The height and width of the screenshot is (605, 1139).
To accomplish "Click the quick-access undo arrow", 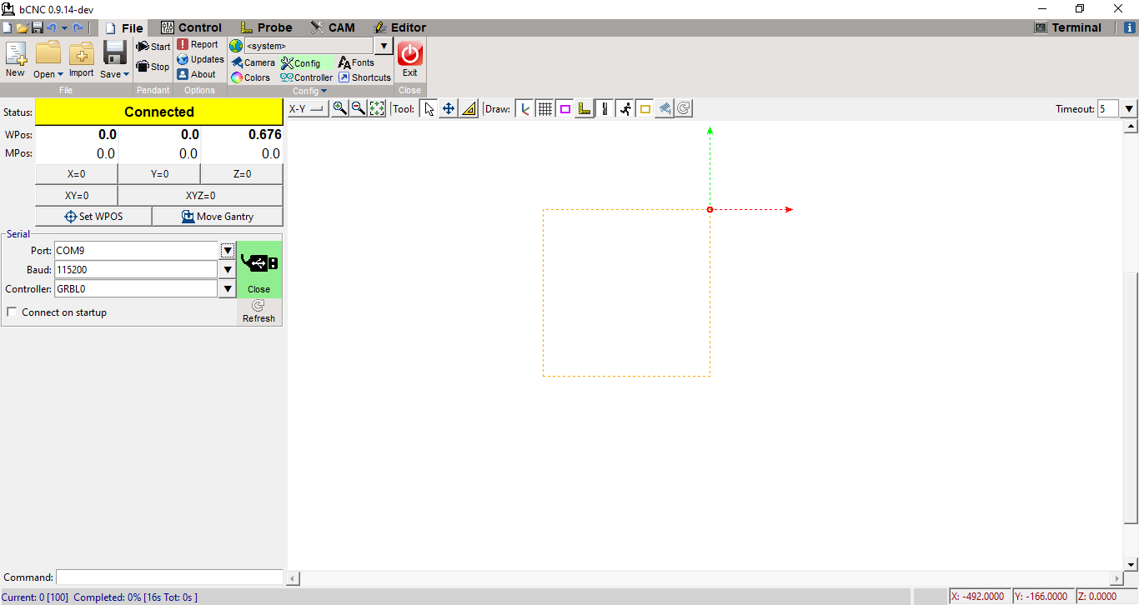I will (x=51, y=27).
